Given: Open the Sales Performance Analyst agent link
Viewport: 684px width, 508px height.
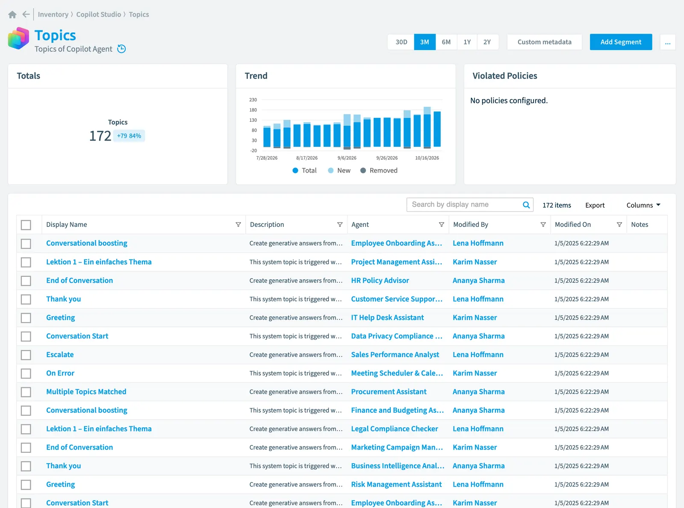Looking at the screenshot, I should (395, 355).
